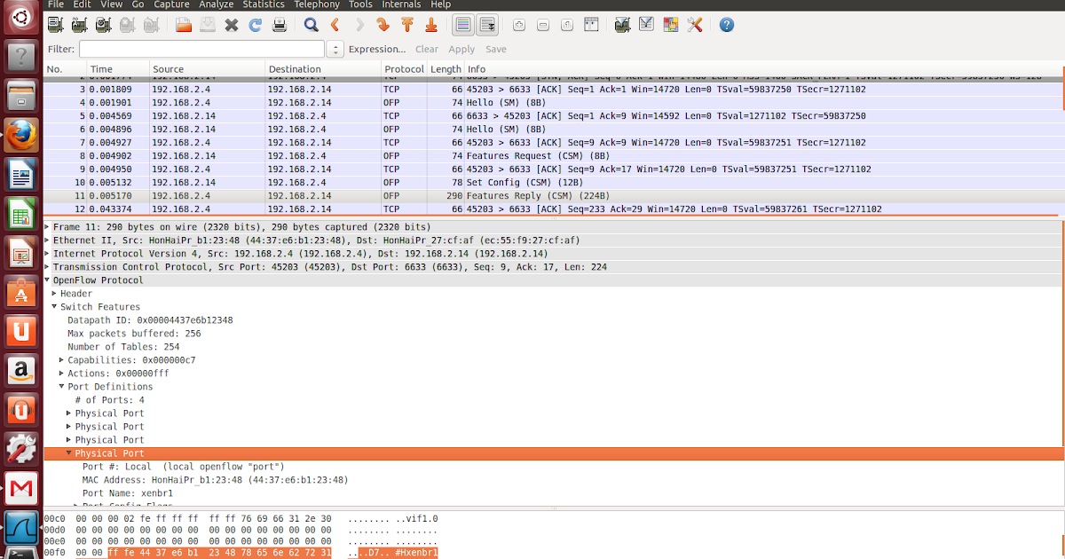Expand Capabilities: 0x000000c7
Image resolution: width=1065 pixels, height=559 pixels.
pyautogui.click(x=61, y=360)
